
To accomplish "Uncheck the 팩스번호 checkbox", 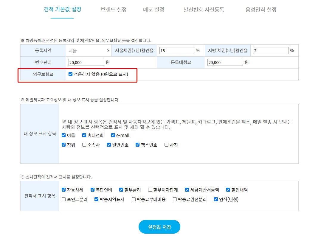I will (x=138, y=145).
